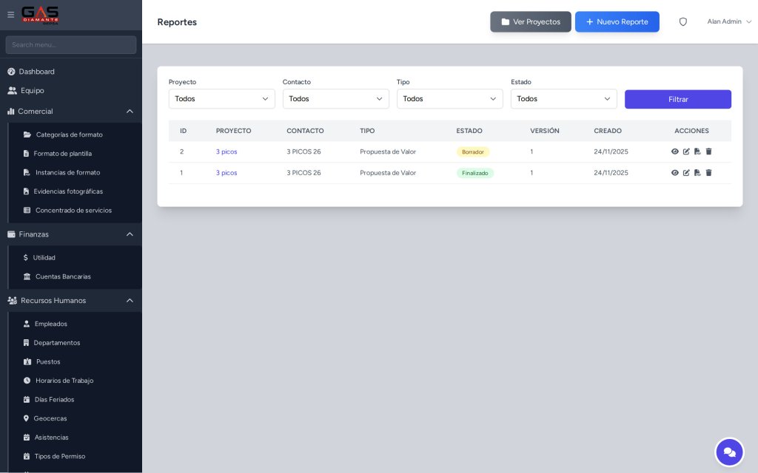Click the PROYECTO column header
The width and height of the screenshot is (758, 473).
(233, 131)
